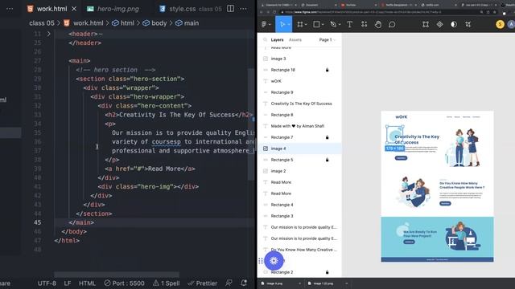Unlock the Rectangle 18 layer

click(328, 70)
